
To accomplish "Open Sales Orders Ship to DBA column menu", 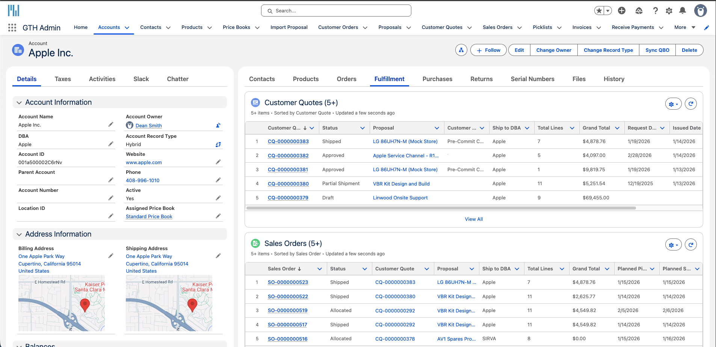I will pyautogui.click(x=517, y=269).
